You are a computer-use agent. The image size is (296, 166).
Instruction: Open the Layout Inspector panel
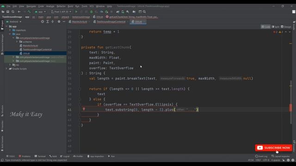(x=281, y=156)
